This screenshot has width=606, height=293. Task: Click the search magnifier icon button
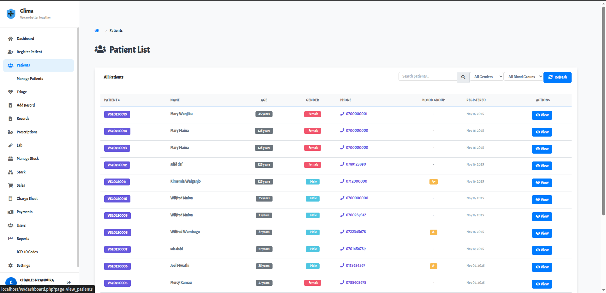pos(463,77)
